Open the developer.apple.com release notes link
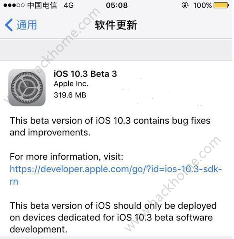Image resolution: width=234 pixels, height=239 pixels. 116,175
